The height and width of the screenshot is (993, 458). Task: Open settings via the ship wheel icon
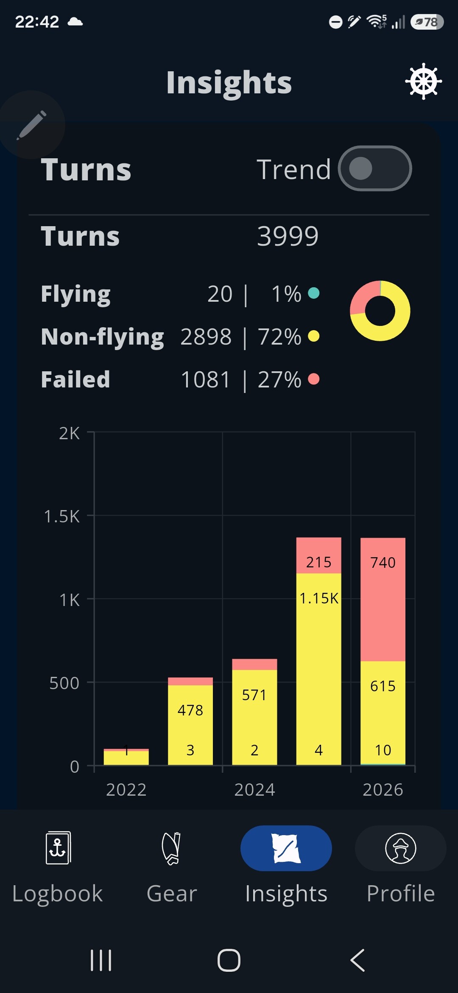point(423,82)
